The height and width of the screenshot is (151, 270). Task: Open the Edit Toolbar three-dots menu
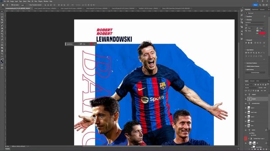click(2, 56)
